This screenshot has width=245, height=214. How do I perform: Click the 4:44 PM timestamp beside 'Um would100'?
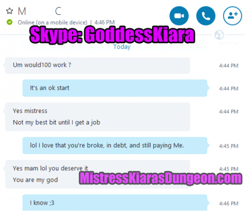point(228,66)
